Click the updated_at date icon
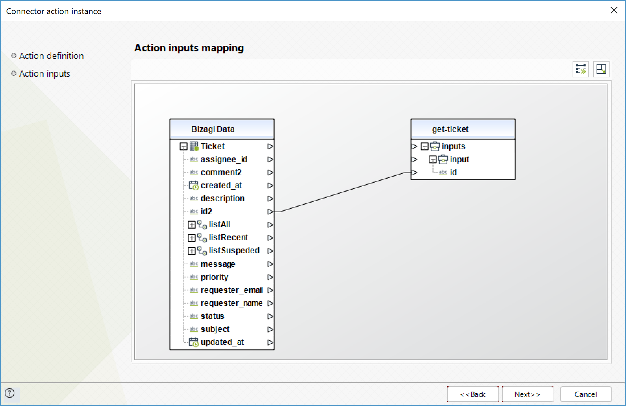 194,342
